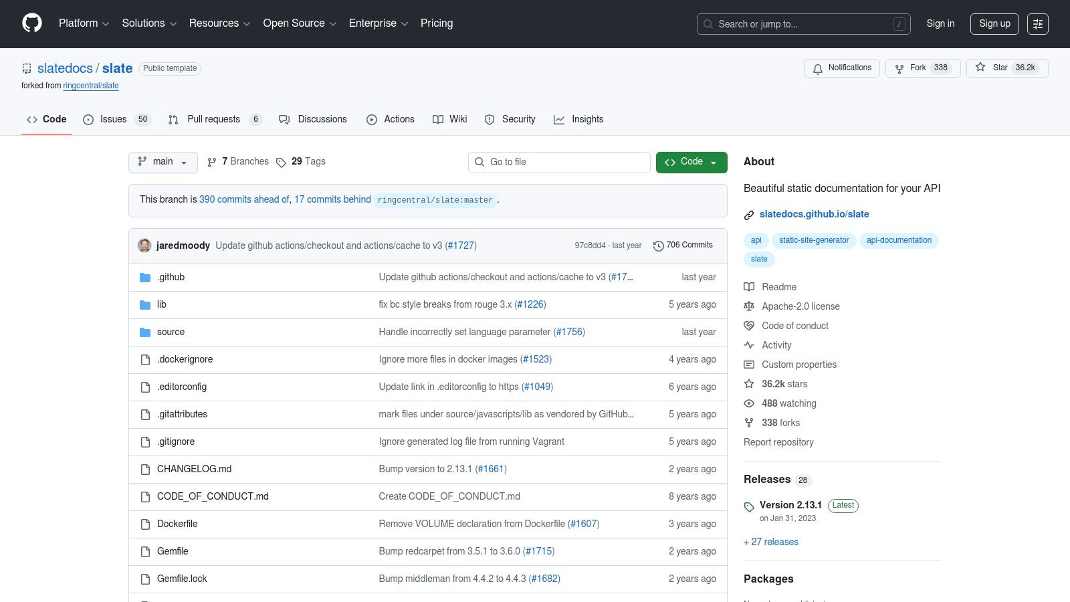Visit the slatedocs.github.io/slate link
Image resolution: width=1070 pixels, height=602 pixels.
[814, 214]
